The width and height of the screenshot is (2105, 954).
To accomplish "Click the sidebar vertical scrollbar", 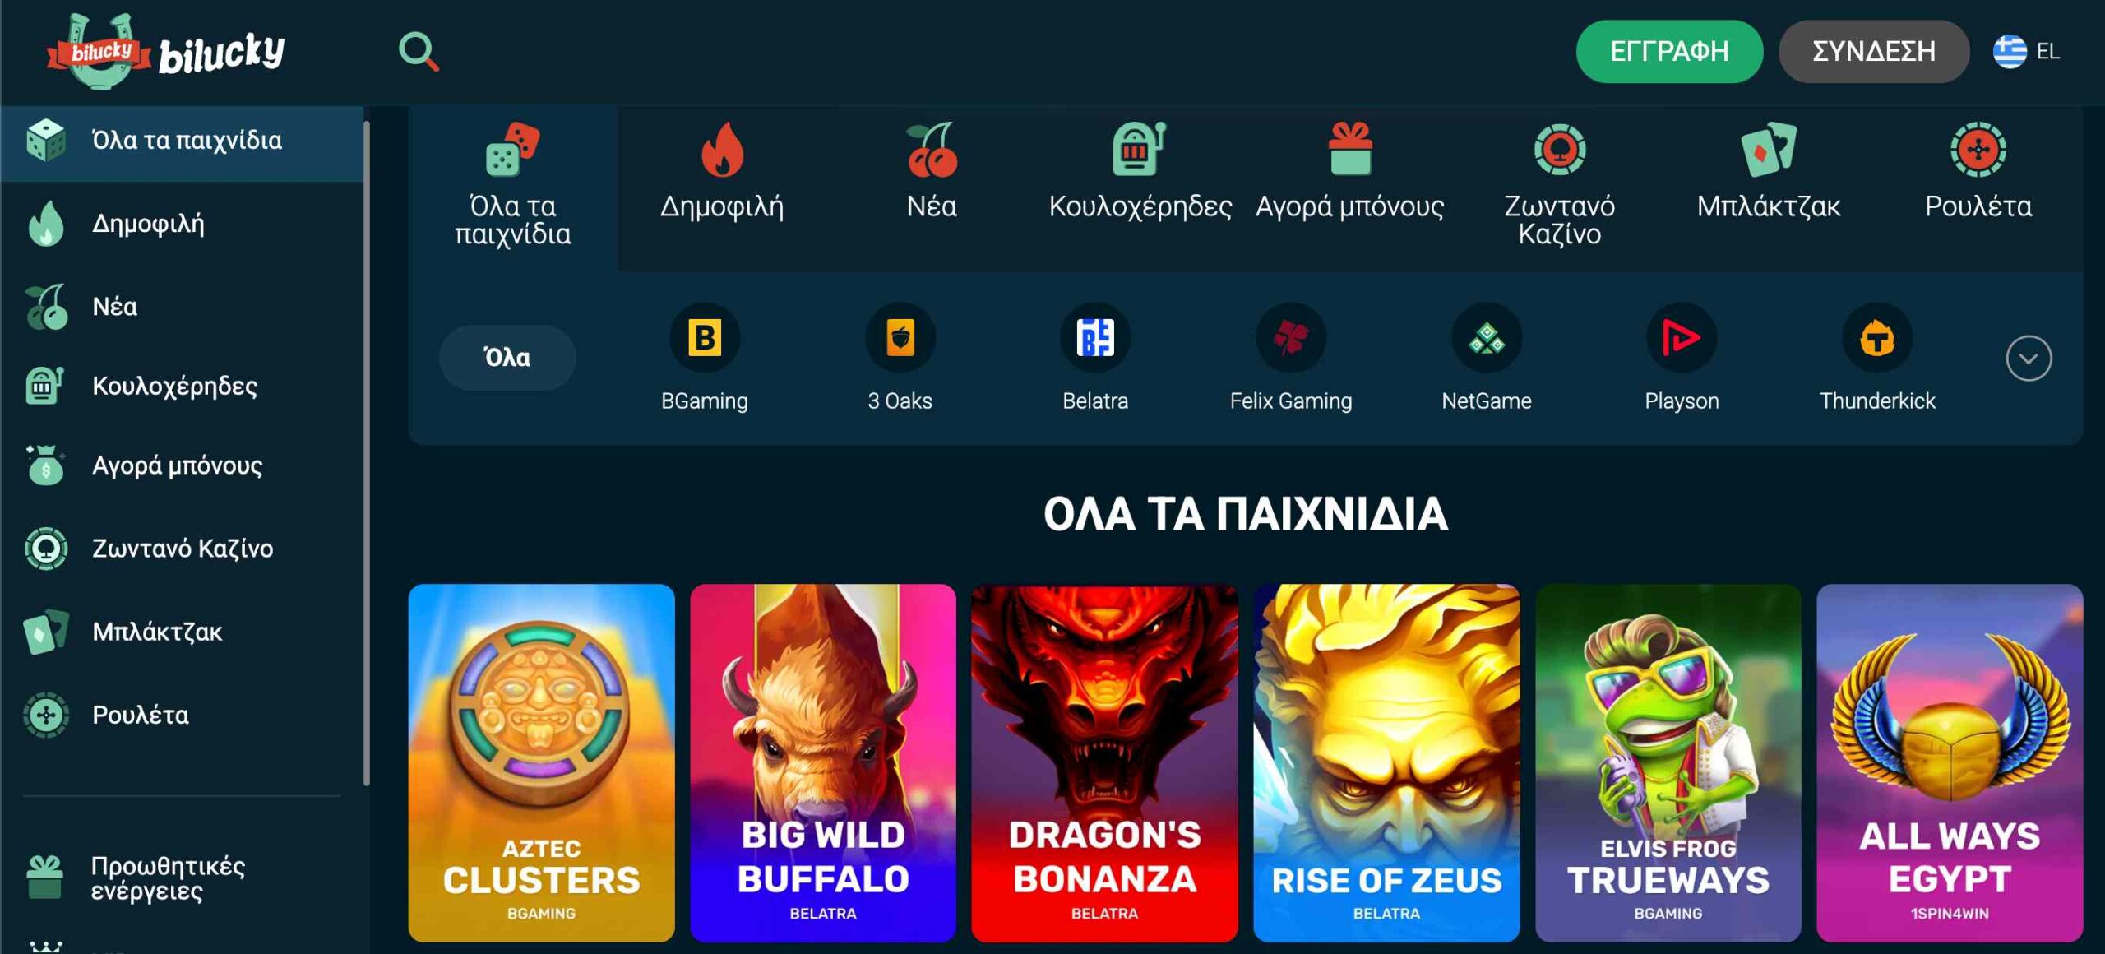I will [367, 452].
